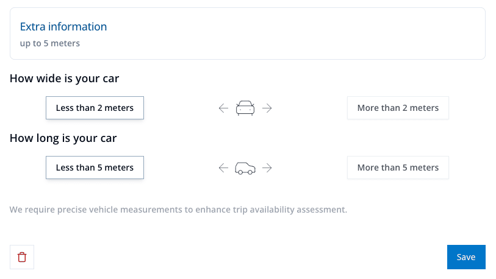The width and height of the screenshot is (496, 279).
Task: Click the 'How wide is your car' label
Action: coord(64,79)
